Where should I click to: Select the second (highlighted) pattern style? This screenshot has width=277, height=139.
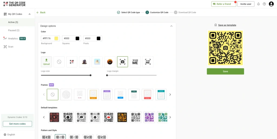(x=60, y=137)
